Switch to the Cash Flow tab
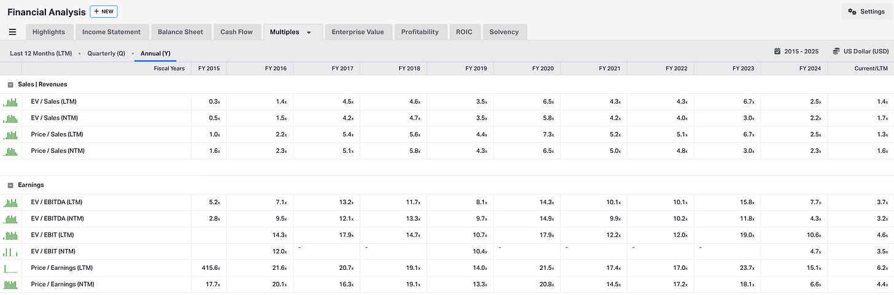 point(236,32)
